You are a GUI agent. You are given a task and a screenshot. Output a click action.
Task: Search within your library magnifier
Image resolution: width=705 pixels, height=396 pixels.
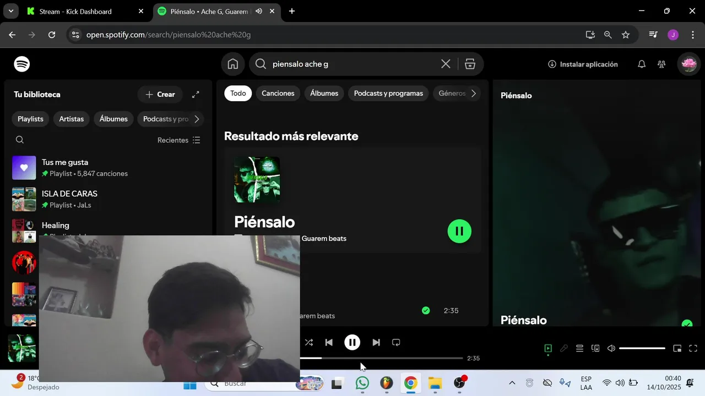(x=20, y=140)
